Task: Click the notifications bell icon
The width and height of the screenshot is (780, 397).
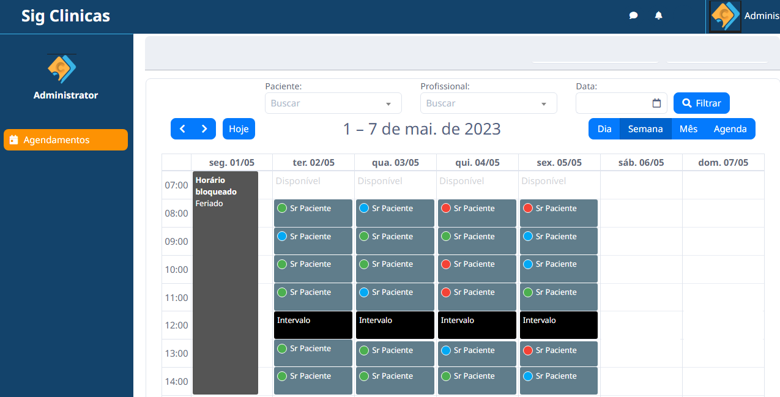Action: tap(658, 16)
